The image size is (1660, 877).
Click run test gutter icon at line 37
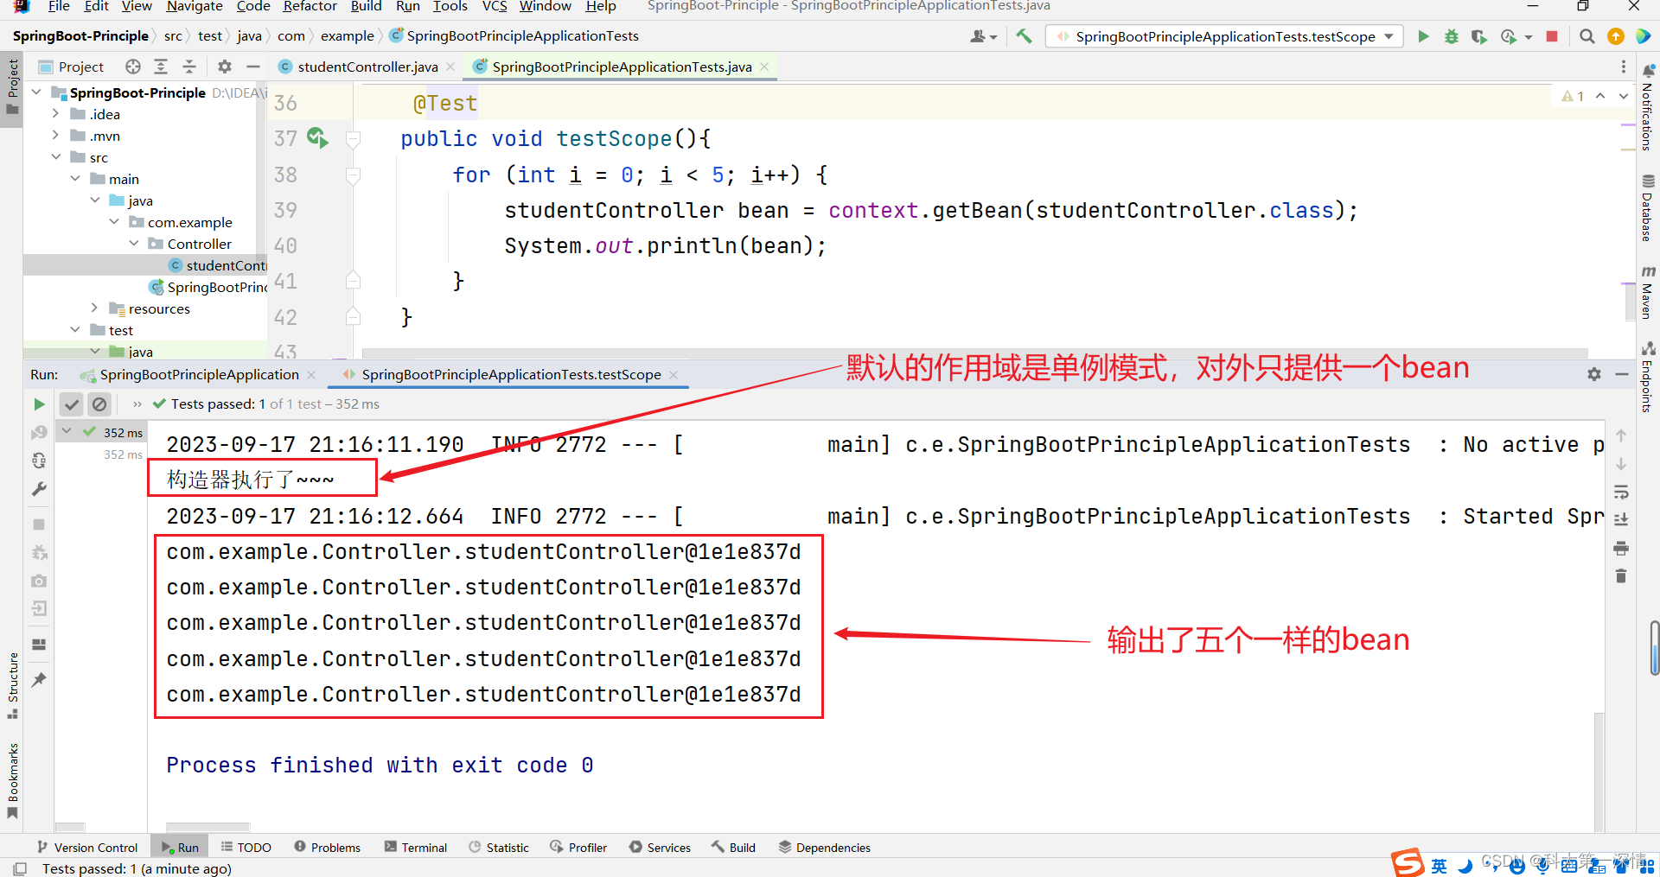[317, 137]
